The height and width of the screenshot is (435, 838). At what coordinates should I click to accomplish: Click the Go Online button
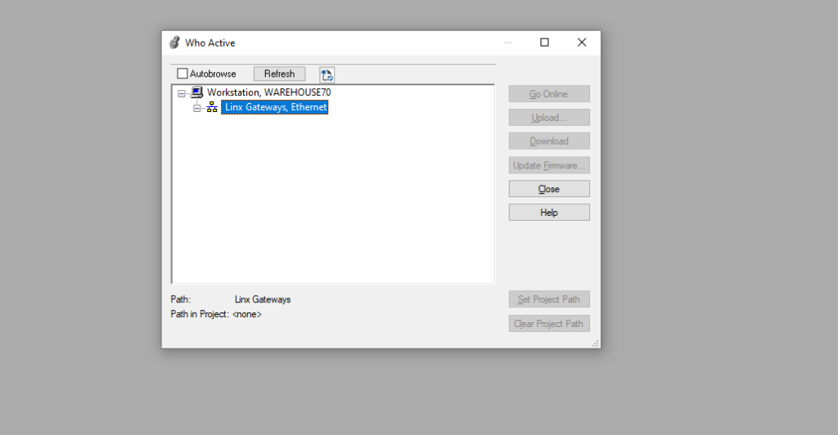click(548, 94)
